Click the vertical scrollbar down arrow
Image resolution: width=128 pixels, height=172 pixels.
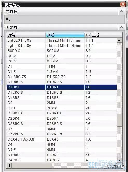click(119, 160)
